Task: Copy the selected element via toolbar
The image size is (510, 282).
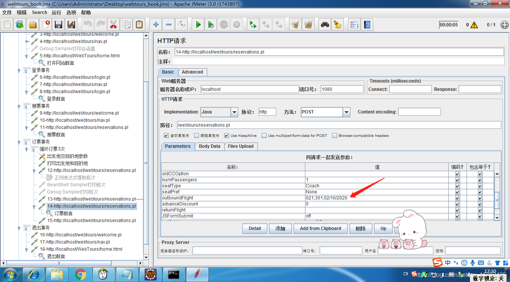Action: [126, 25]
